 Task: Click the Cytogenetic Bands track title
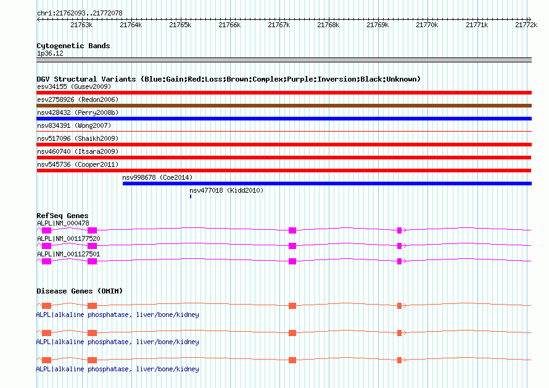click(73, 46)
